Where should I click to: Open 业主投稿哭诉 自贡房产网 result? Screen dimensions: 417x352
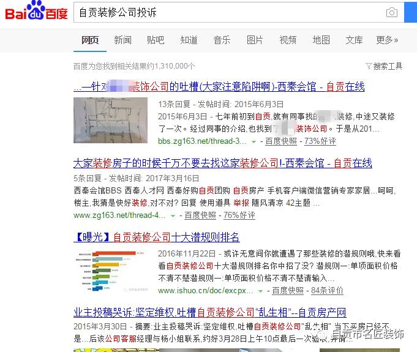click(x=210, y=312)
